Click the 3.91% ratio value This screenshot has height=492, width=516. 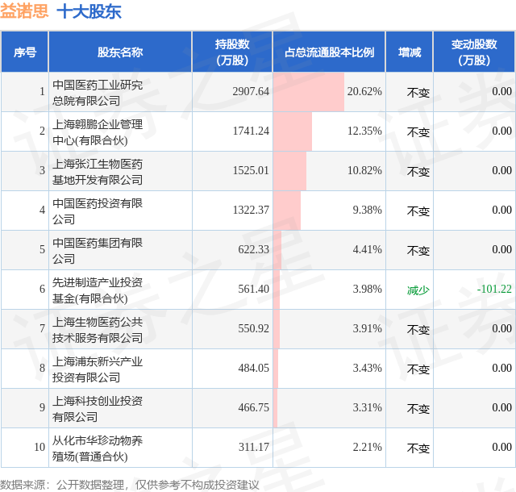tap(367, 328)
